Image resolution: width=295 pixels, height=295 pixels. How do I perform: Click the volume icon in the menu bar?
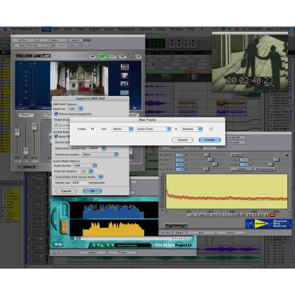(x=230, y=29)
